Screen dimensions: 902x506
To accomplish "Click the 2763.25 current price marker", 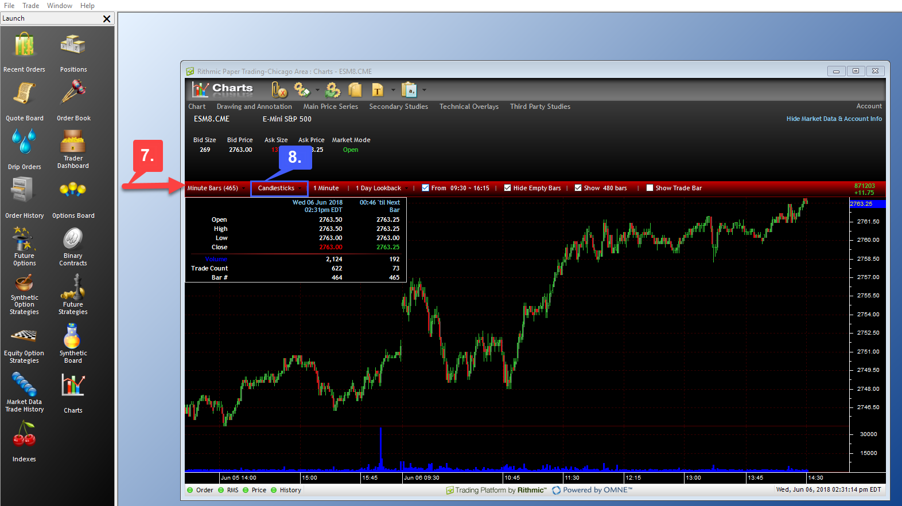I will pos(867,204).
